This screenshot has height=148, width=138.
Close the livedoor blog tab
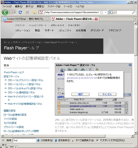(x=47, y=19)
